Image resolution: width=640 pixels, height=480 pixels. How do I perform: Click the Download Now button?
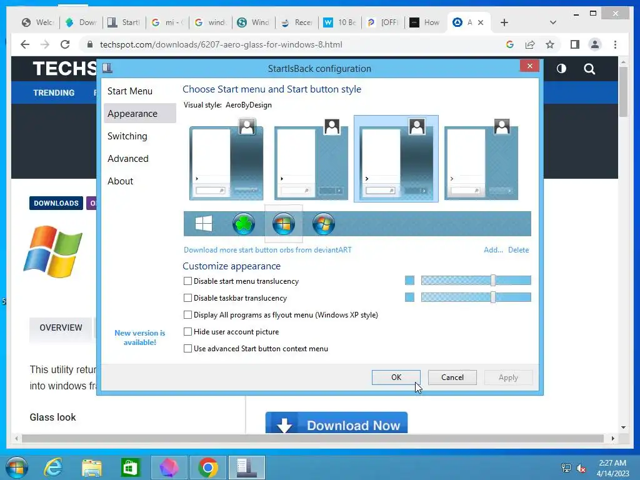tap(336, 423)
